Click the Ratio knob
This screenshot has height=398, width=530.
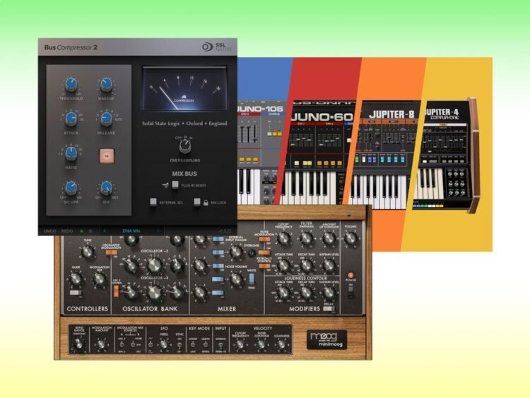point(71,153)
